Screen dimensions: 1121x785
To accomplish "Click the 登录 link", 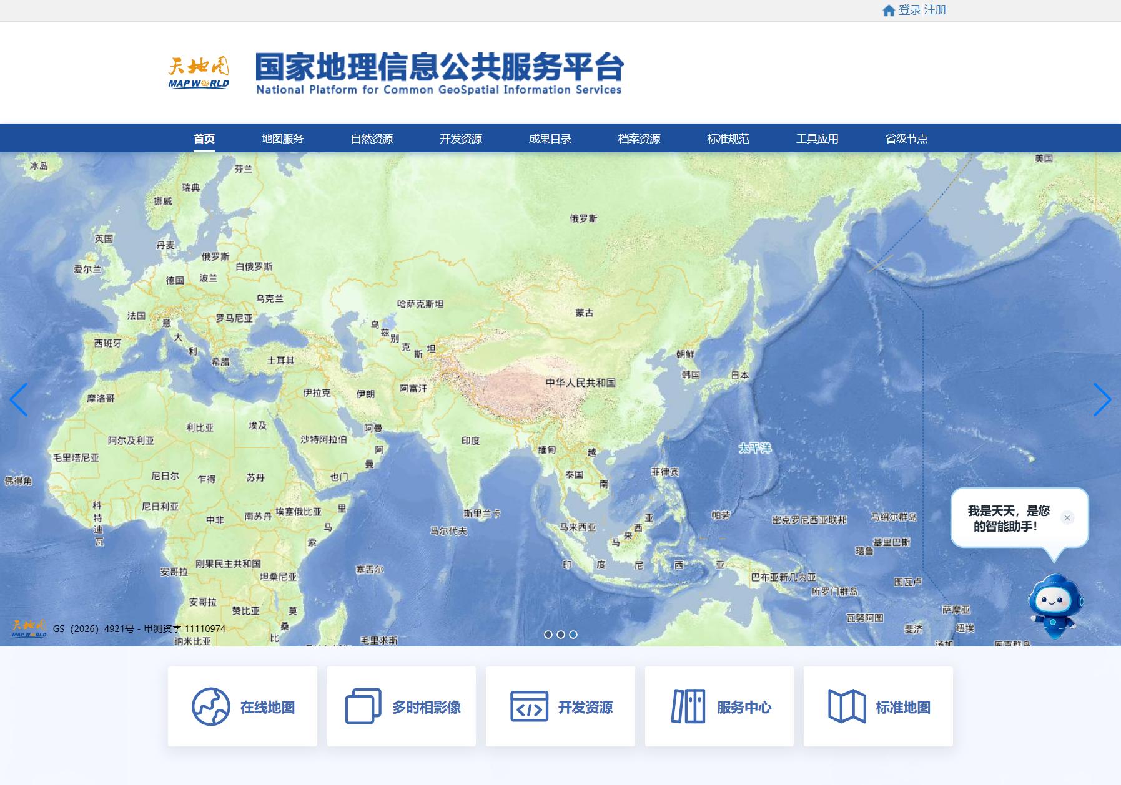I will pyautogui.click(x=910, y=10).
